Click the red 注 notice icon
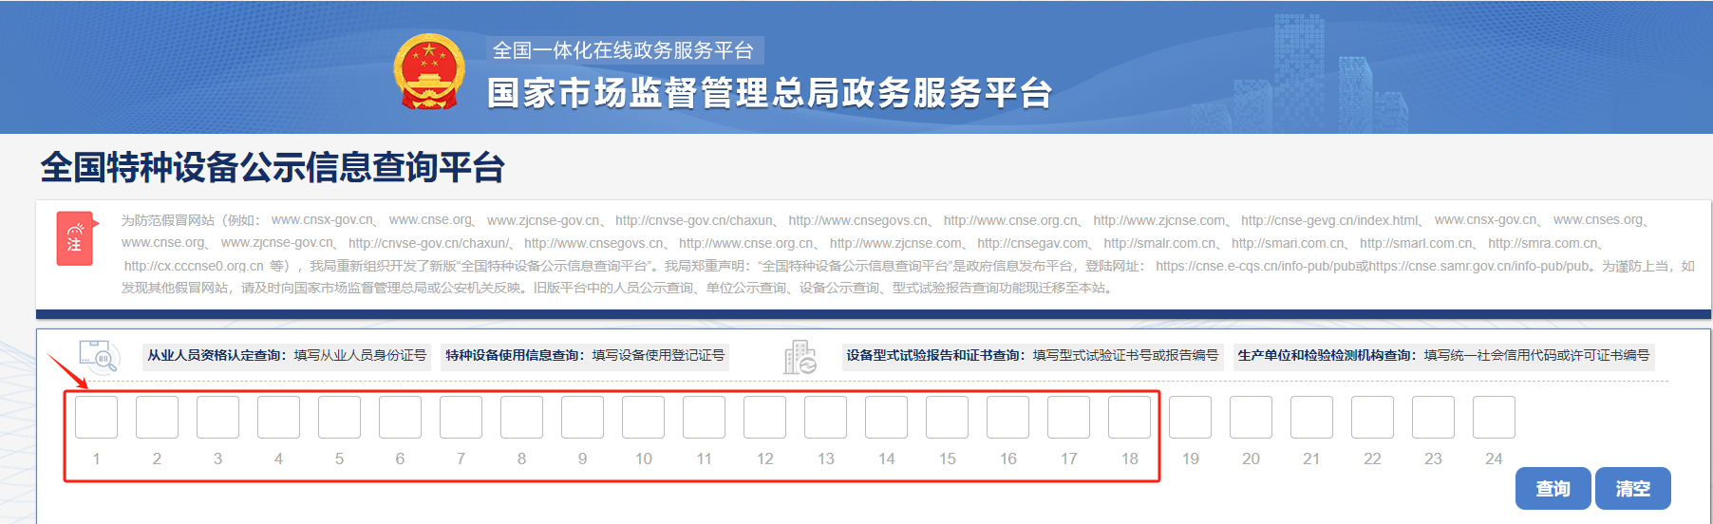This screenshot has width=1713, height=524. point(74,238)
